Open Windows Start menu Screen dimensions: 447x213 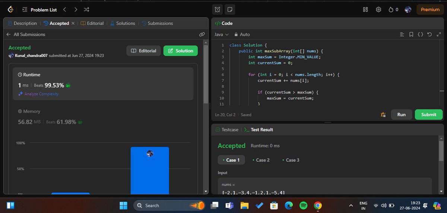coord(123,206)
